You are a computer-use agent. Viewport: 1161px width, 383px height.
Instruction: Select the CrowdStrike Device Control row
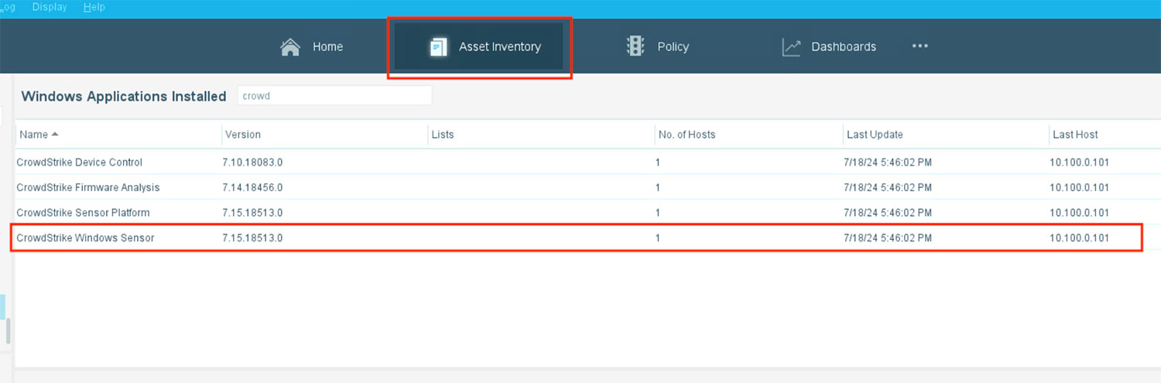(x=588, y=162)
